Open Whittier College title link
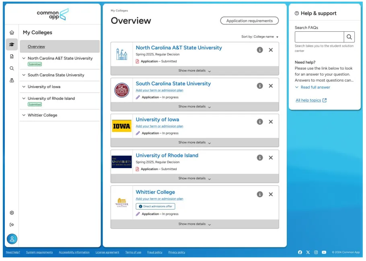Viewport: 366px width, 261px height. tap(155, 192)
